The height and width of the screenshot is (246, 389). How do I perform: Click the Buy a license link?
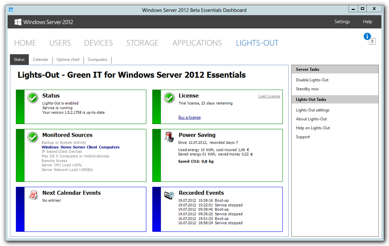pyautogui.click(x=190, y=117)
